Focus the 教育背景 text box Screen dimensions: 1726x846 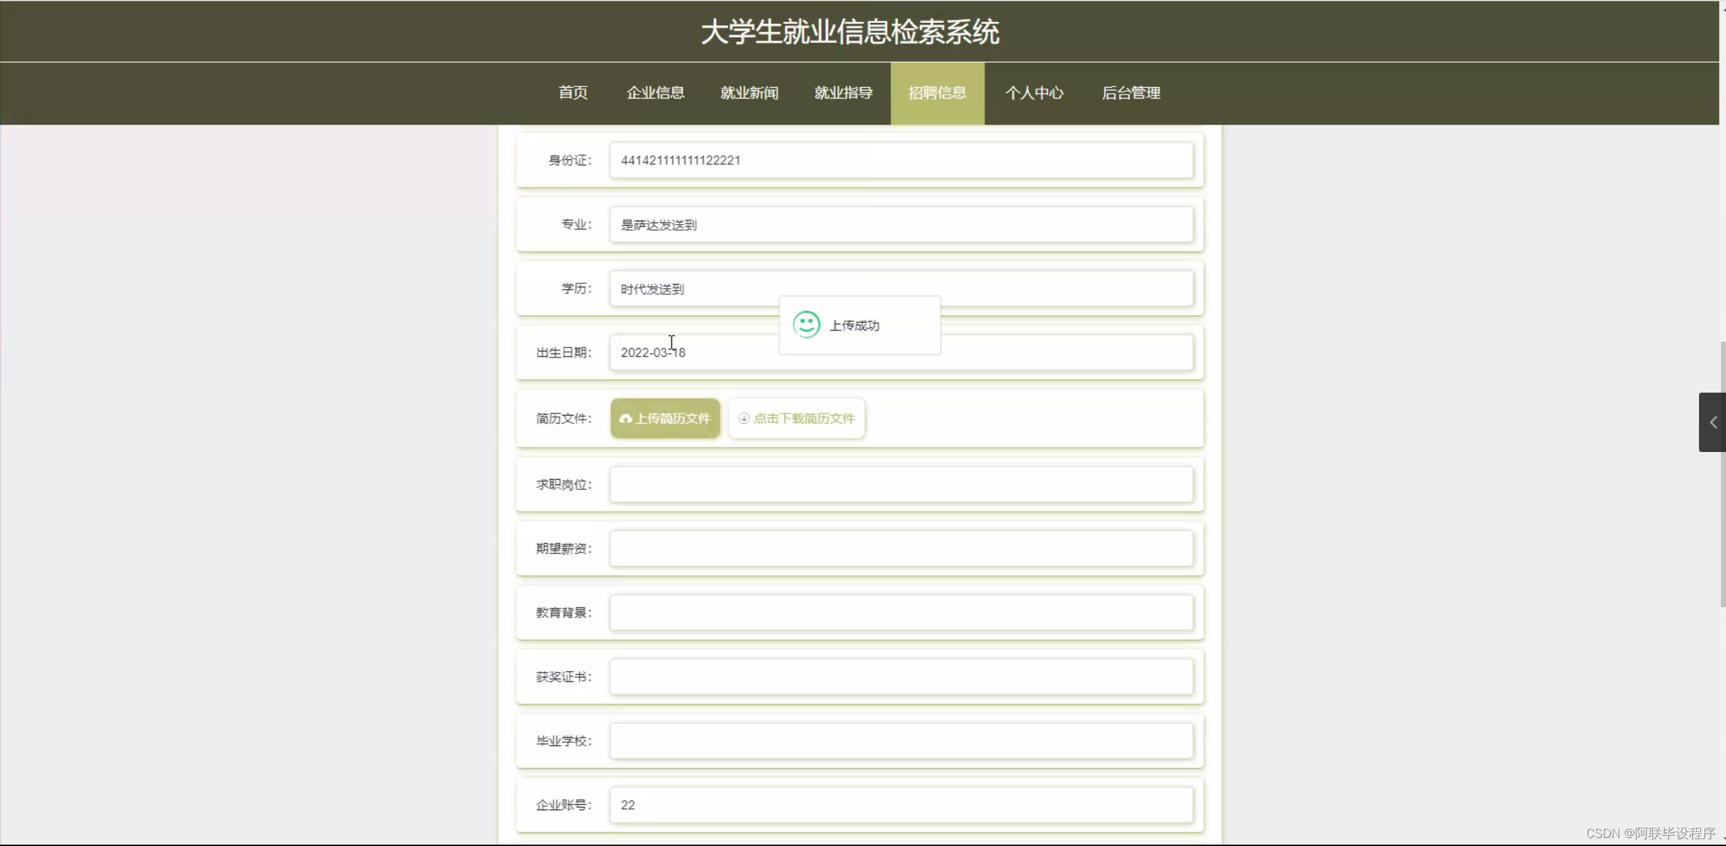(901, 613)
